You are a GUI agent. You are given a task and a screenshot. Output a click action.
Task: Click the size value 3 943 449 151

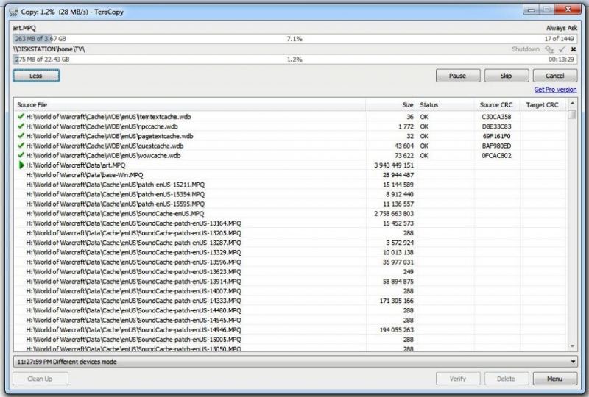coord(394,165)
